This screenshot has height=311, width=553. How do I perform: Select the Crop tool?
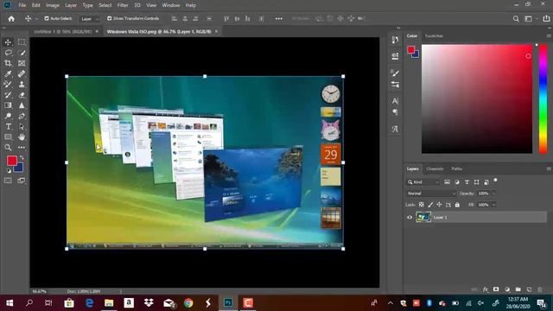coord(8,63)
